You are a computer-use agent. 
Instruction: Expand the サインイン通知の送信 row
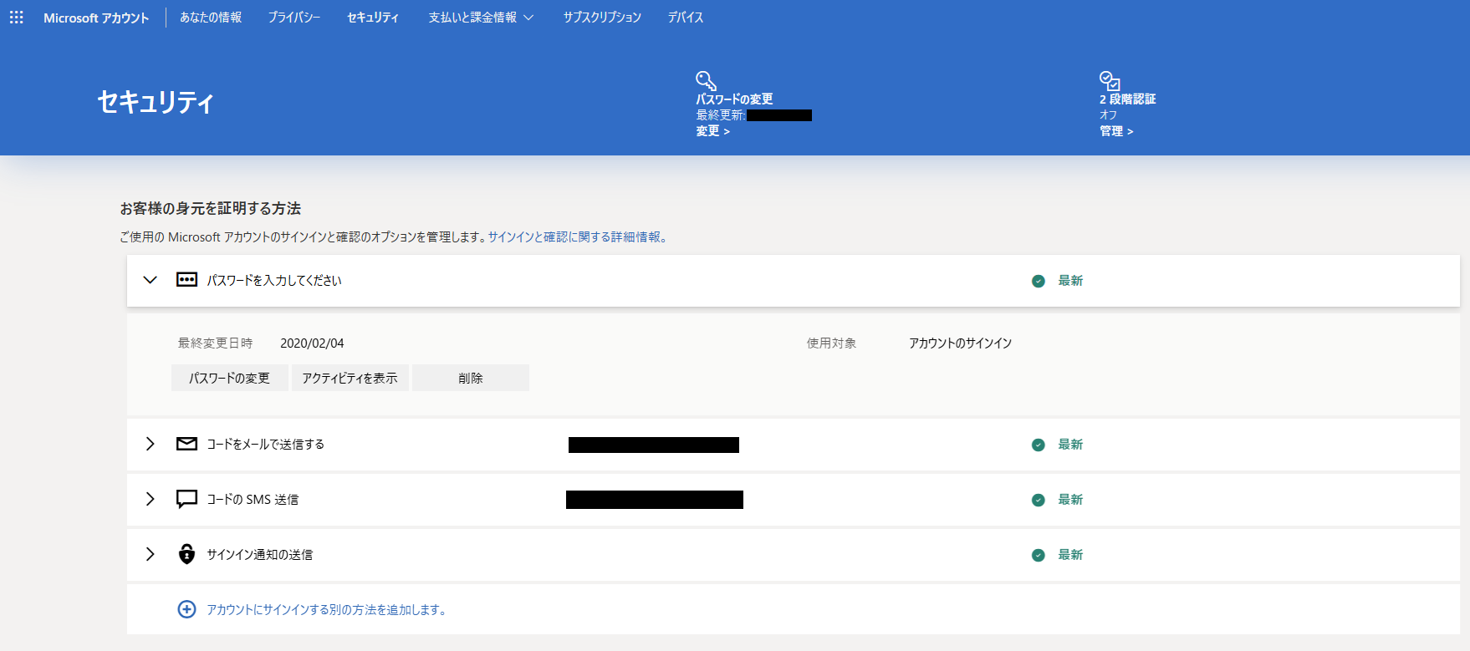click(150, 554)
